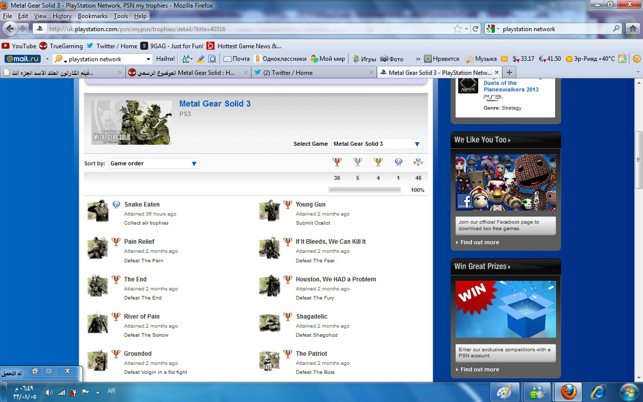
Task: Click the platinum trophy count icon above 1
Action: (398, 162)
